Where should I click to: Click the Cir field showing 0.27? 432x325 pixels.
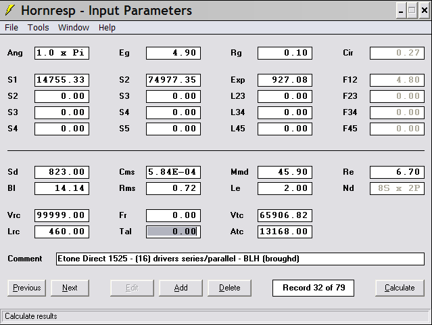(397, 53)
